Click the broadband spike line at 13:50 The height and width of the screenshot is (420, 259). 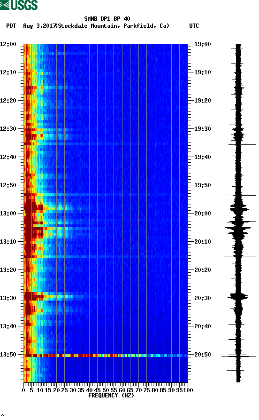(x=106, y=356)
